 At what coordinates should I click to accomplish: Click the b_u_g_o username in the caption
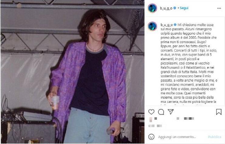point(167,25)
